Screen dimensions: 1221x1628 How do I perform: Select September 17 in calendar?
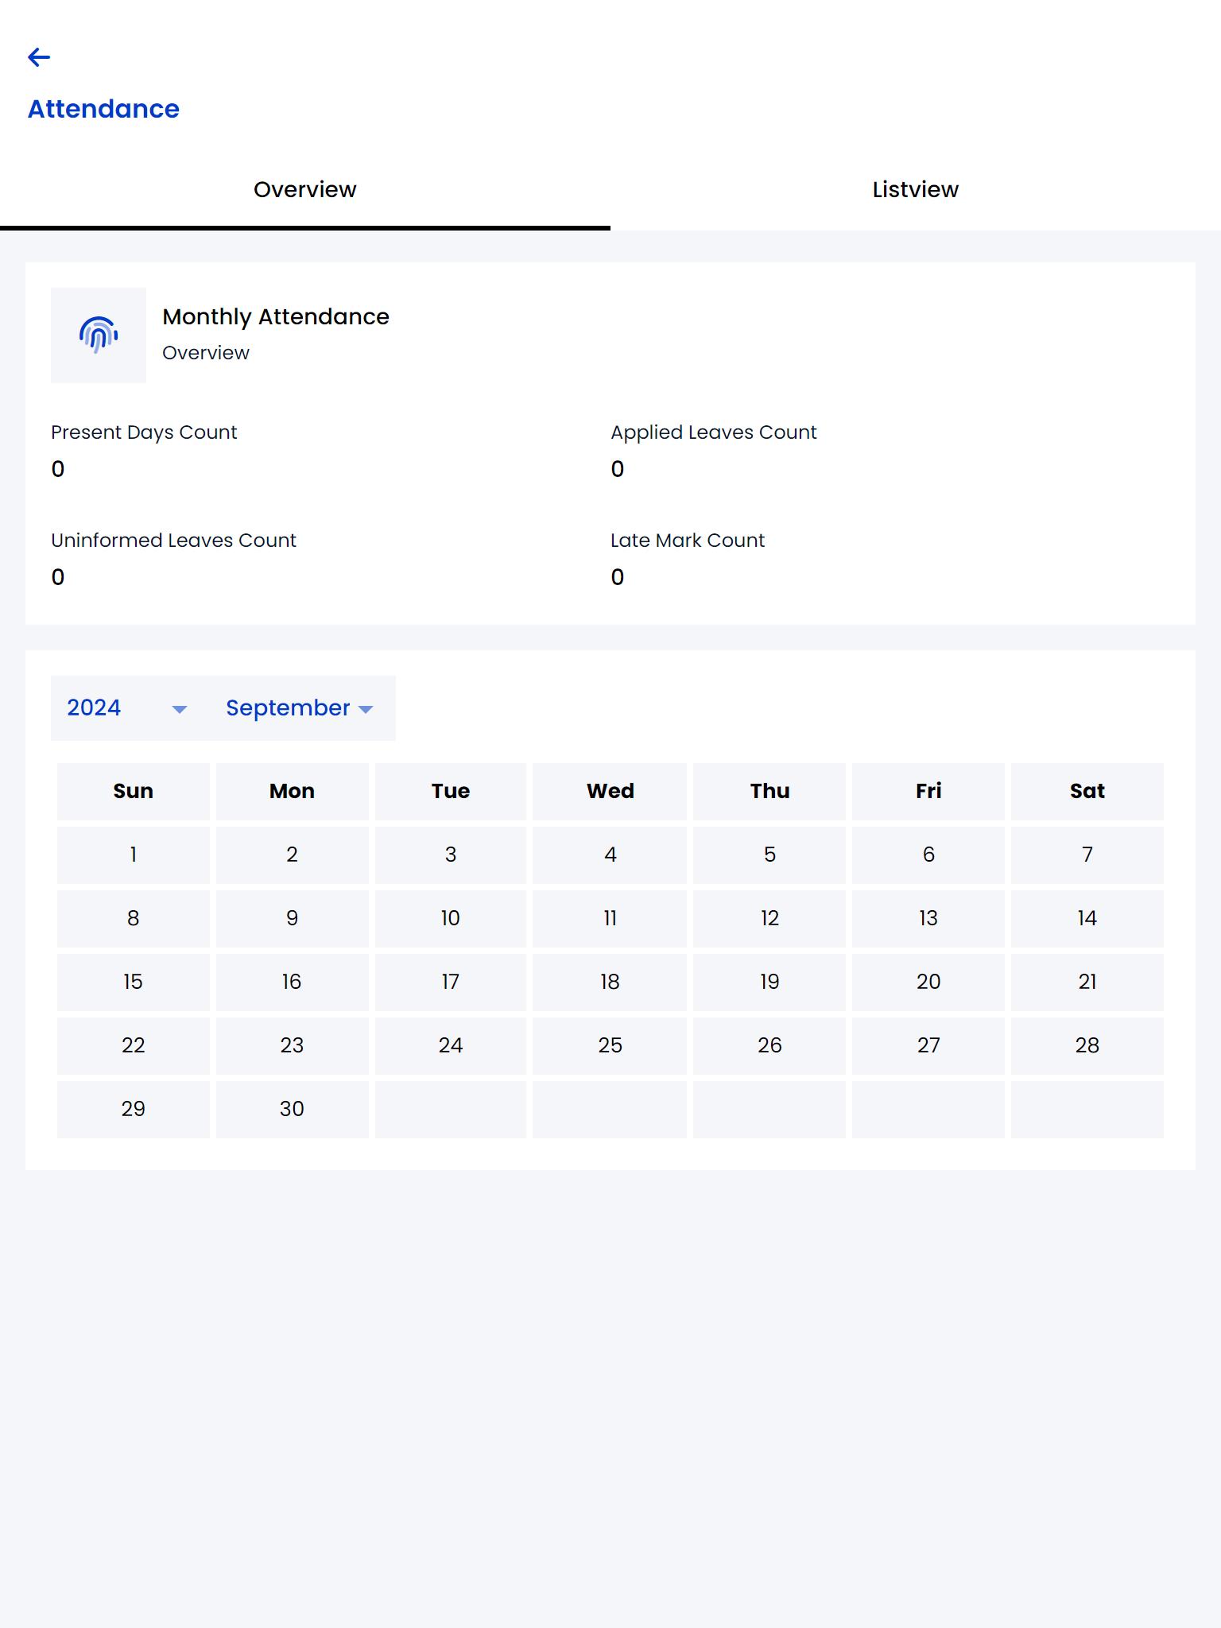(x=451, y=983)
